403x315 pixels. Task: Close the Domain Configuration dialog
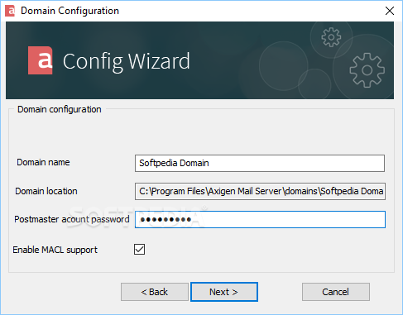pos(390,11)
